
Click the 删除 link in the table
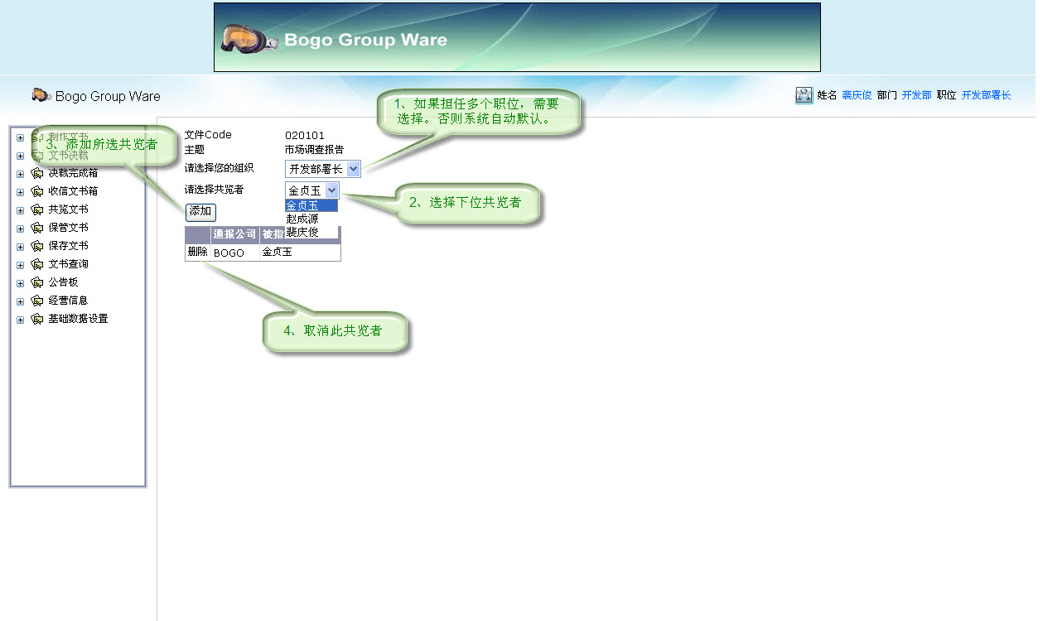[196, 252]
